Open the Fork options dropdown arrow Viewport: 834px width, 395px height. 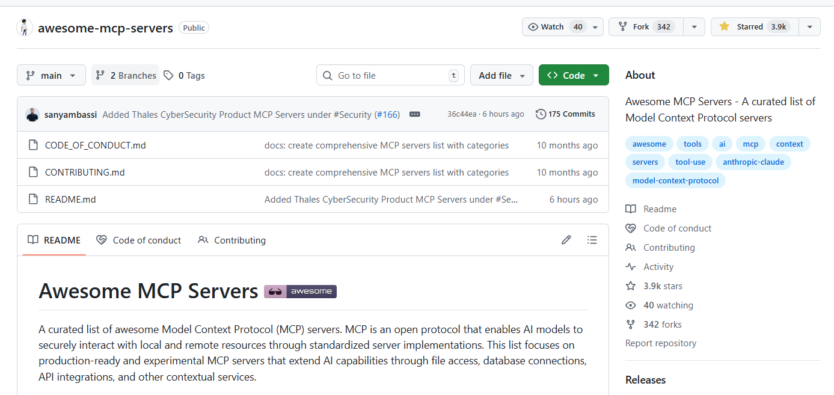[x=694, y=27]
